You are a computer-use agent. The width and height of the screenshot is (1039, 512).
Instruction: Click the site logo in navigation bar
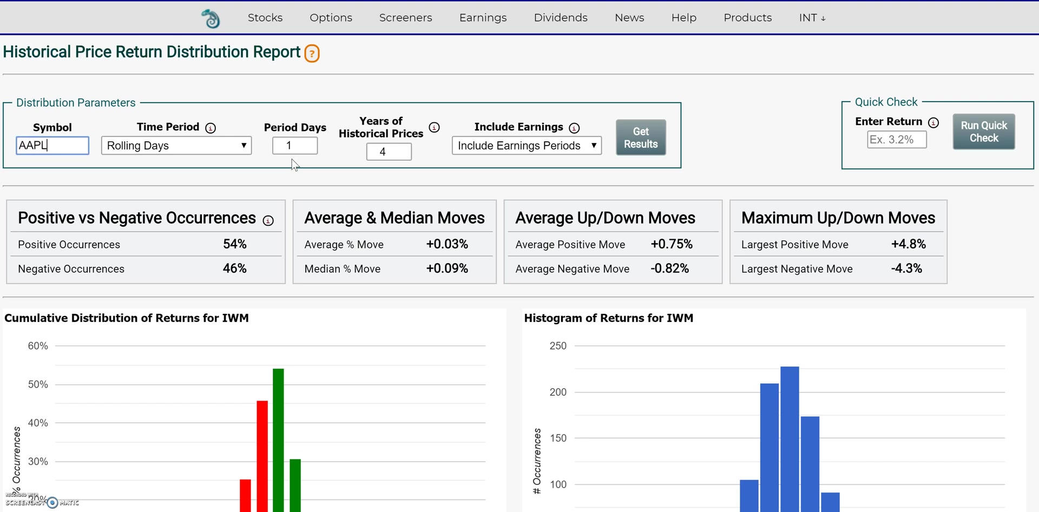pyautogui.click(x=211, y=18)
